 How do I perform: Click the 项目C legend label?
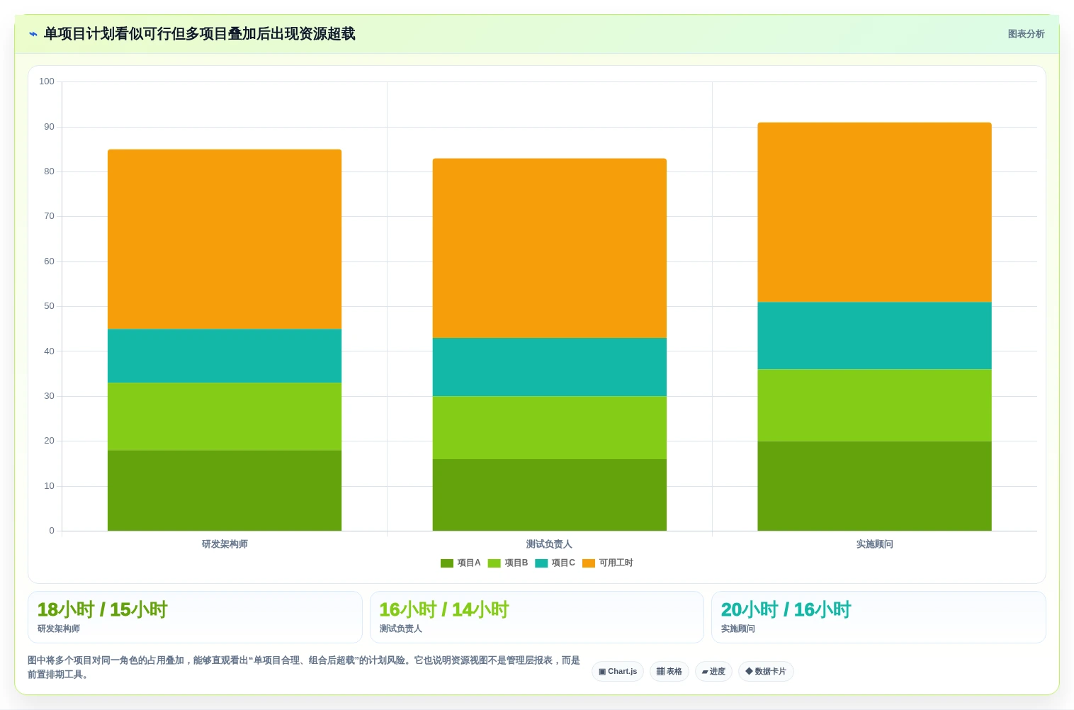563,563
